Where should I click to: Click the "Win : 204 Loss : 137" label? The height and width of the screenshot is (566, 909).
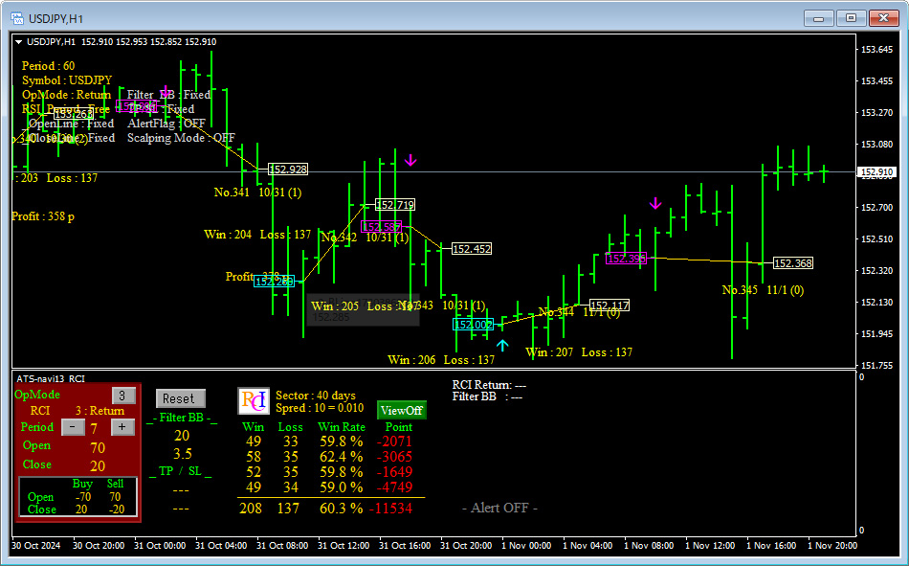(257, 235)
